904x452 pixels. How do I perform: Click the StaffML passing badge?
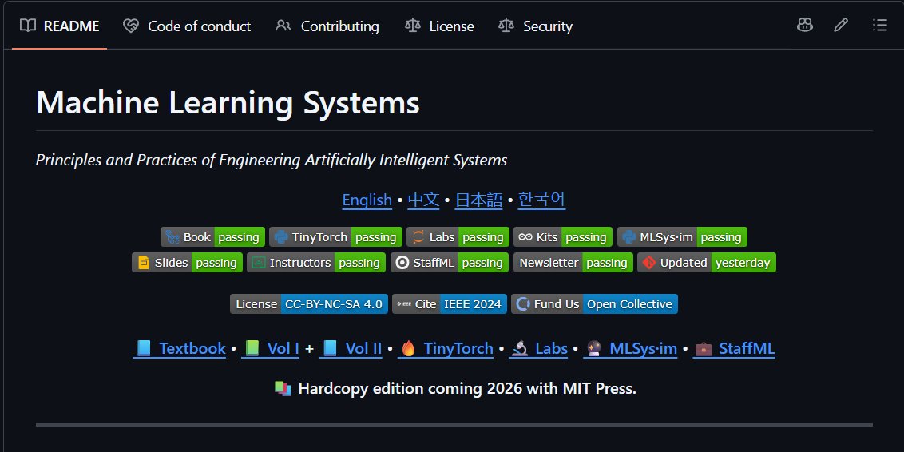(x=450, y=262)
